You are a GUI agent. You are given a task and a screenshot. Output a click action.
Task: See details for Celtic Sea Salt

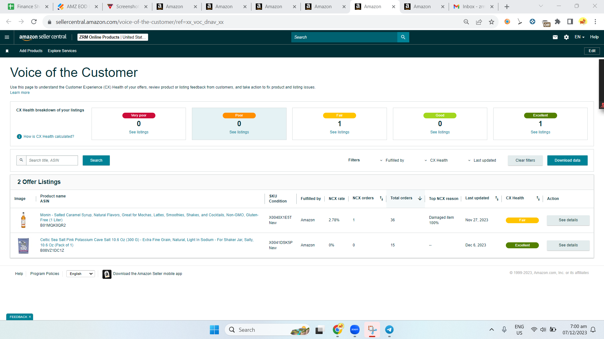pyautogui.click(x=568, y=245)
